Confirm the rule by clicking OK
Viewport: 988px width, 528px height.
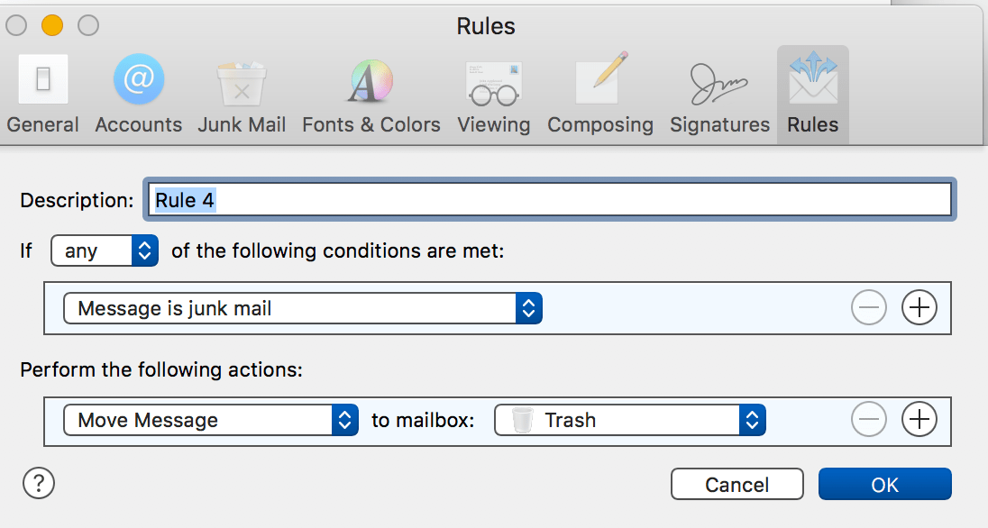tap(883, 484)
